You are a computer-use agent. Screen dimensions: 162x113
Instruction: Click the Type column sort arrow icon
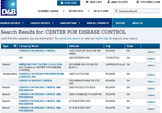(x=15, y=46)
